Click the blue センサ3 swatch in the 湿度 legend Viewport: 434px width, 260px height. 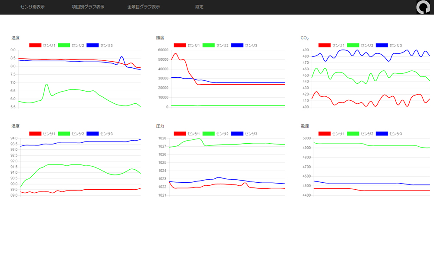coord(92,134)
